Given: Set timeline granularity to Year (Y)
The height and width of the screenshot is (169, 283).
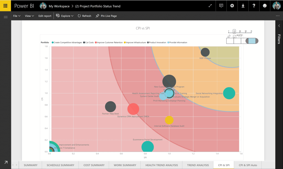Looking at the screenshot, I should (x=229, y=31).
